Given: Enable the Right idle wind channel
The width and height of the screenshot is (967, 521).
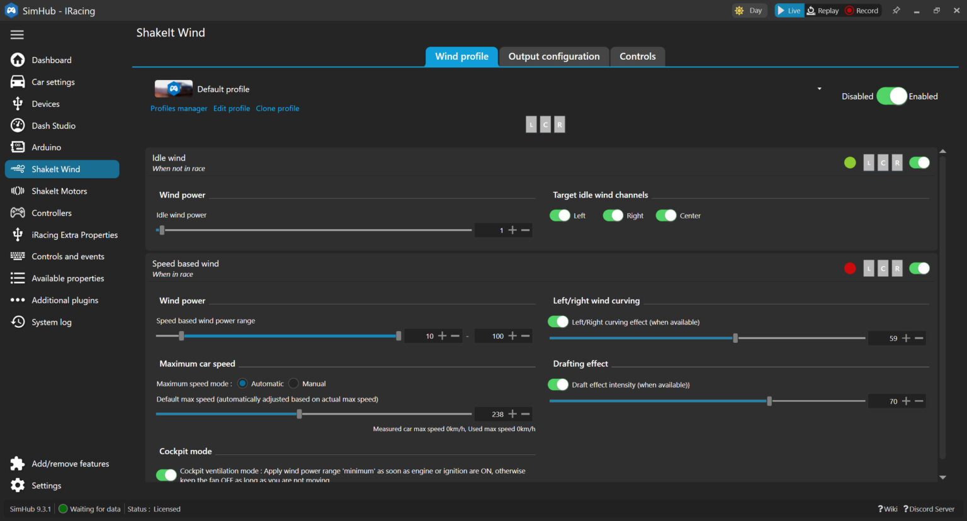Looking at the screenshot, I should (x=613, y=215).
